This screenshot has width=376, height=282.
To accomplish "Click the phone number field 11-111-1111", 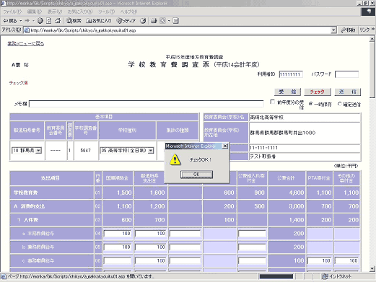I will [305, 148].
